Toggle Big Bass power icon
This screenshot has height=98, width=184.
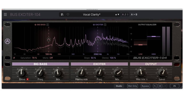coord(35,24)
